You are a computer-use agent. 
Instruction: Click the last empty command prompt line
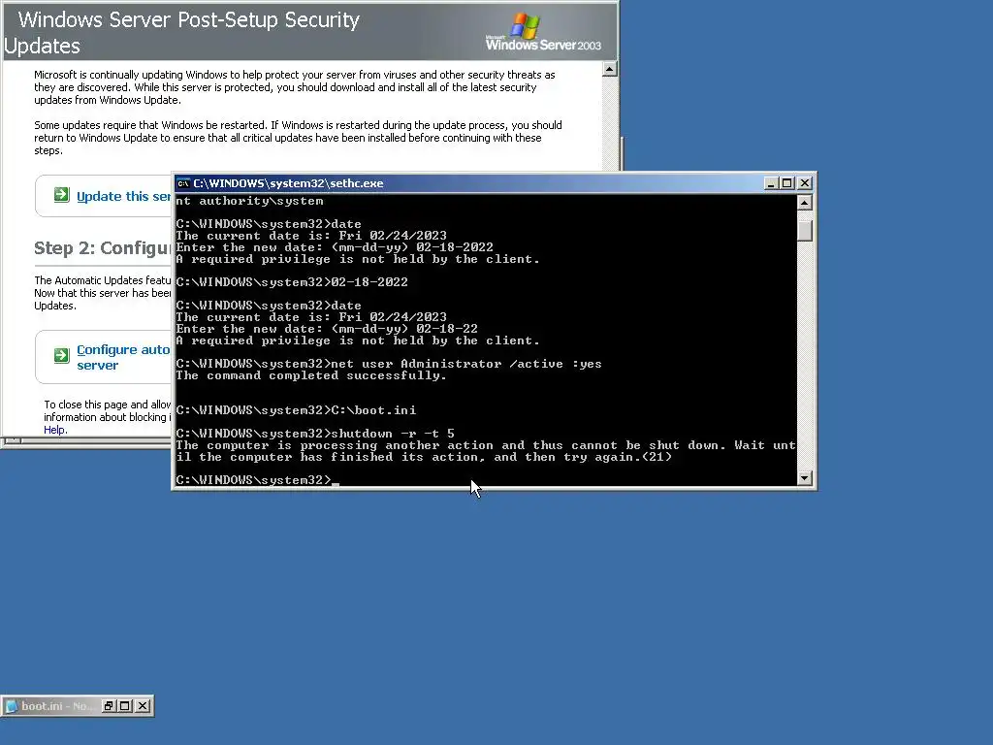258,480
